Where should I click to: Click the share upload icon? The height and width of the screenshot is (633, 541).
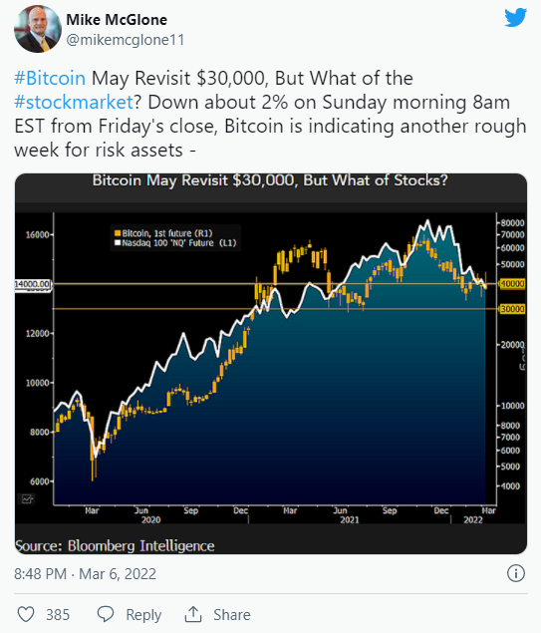[193, 614]
